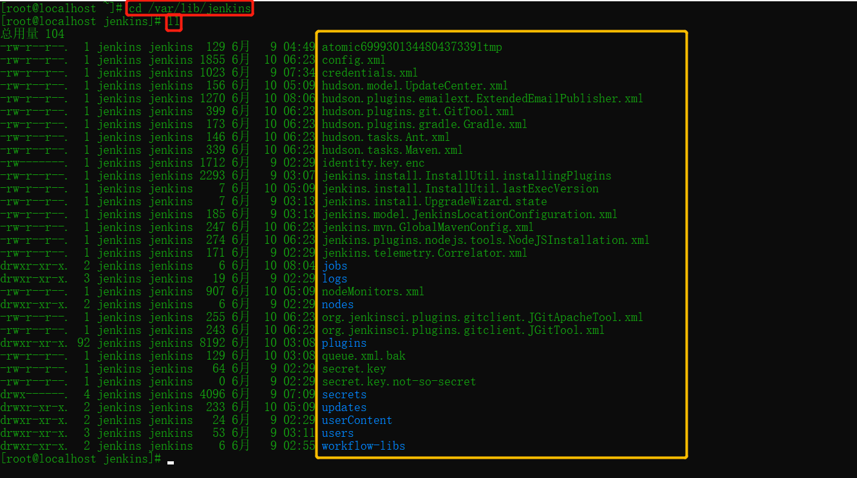Select nodeMonitors.xml file name
The width and height of the screenshot is (857, 478).
373,291
